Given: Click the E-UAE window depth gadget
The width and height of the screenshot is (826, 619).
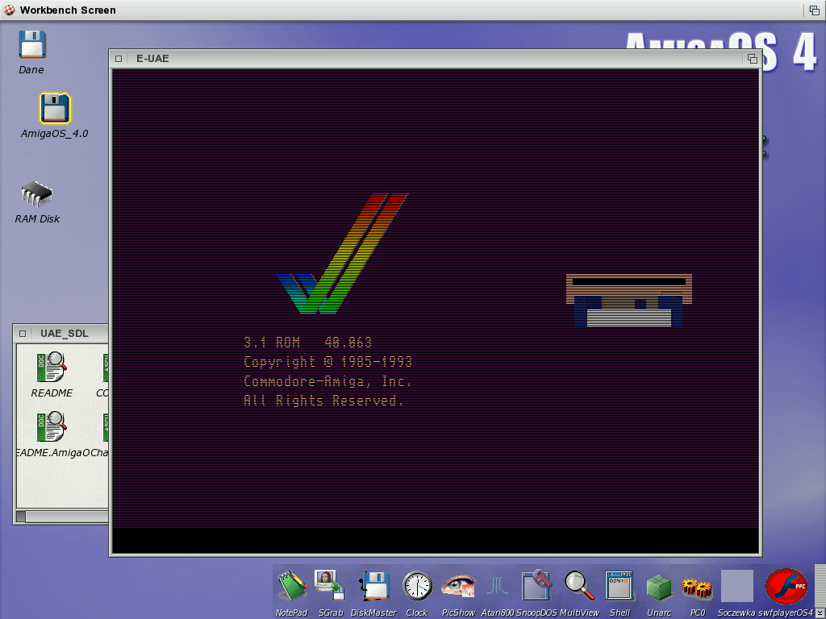Looking at the screenshot, I should tap(753, 58).
